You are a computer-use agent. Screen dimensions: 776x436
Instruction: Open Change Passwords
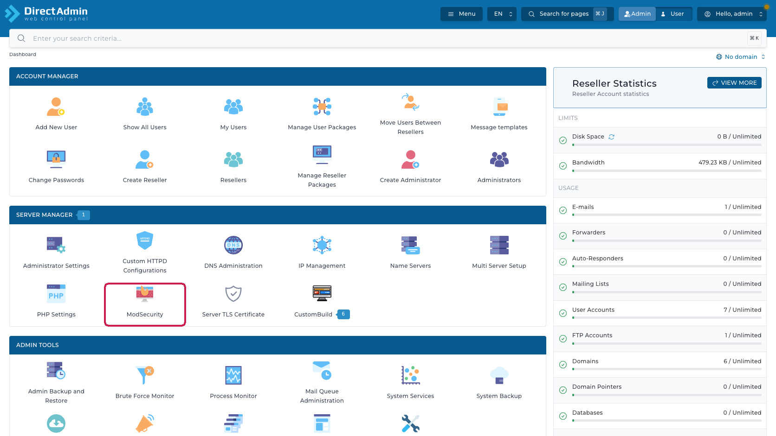click(x=56, y=167)
